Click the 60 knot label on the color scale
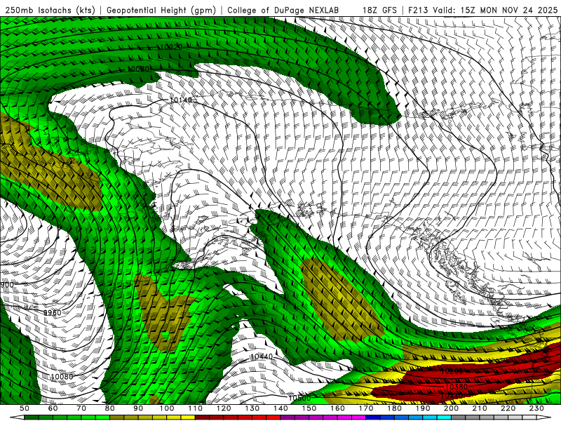Viewport: 561px width, 421px height. pyautogui.click(x=53, y=408)
